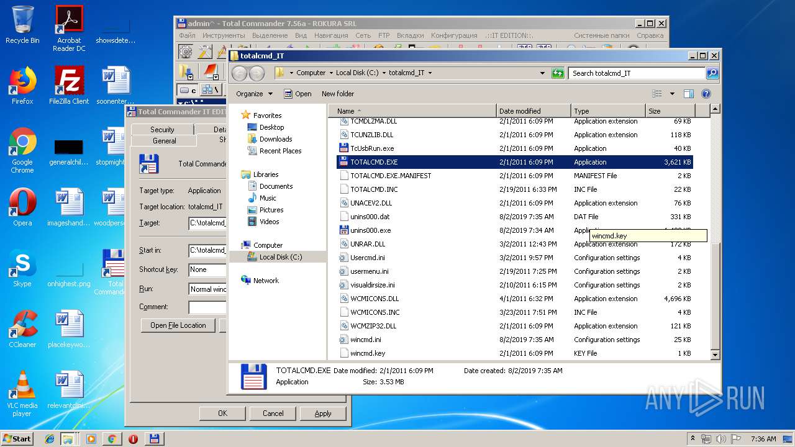
Task: Sort files by Date modified column
Action: (x=534, y=111)
